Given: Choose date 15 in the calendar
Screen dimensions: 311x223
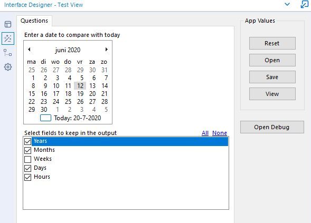Looking at the screenshot, I should pyautogui.click(x=32, y=94).
